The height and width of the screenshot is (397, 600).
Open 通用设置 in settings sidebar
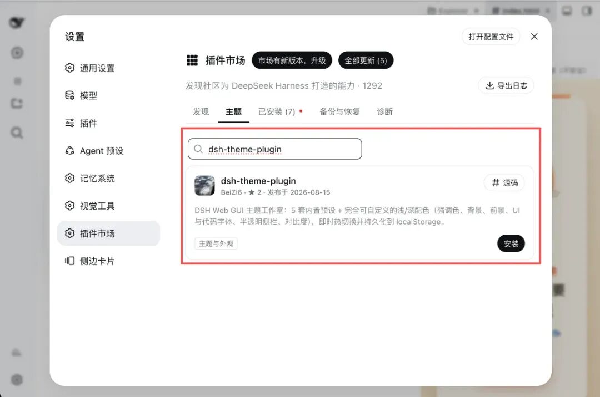(108, 68)
